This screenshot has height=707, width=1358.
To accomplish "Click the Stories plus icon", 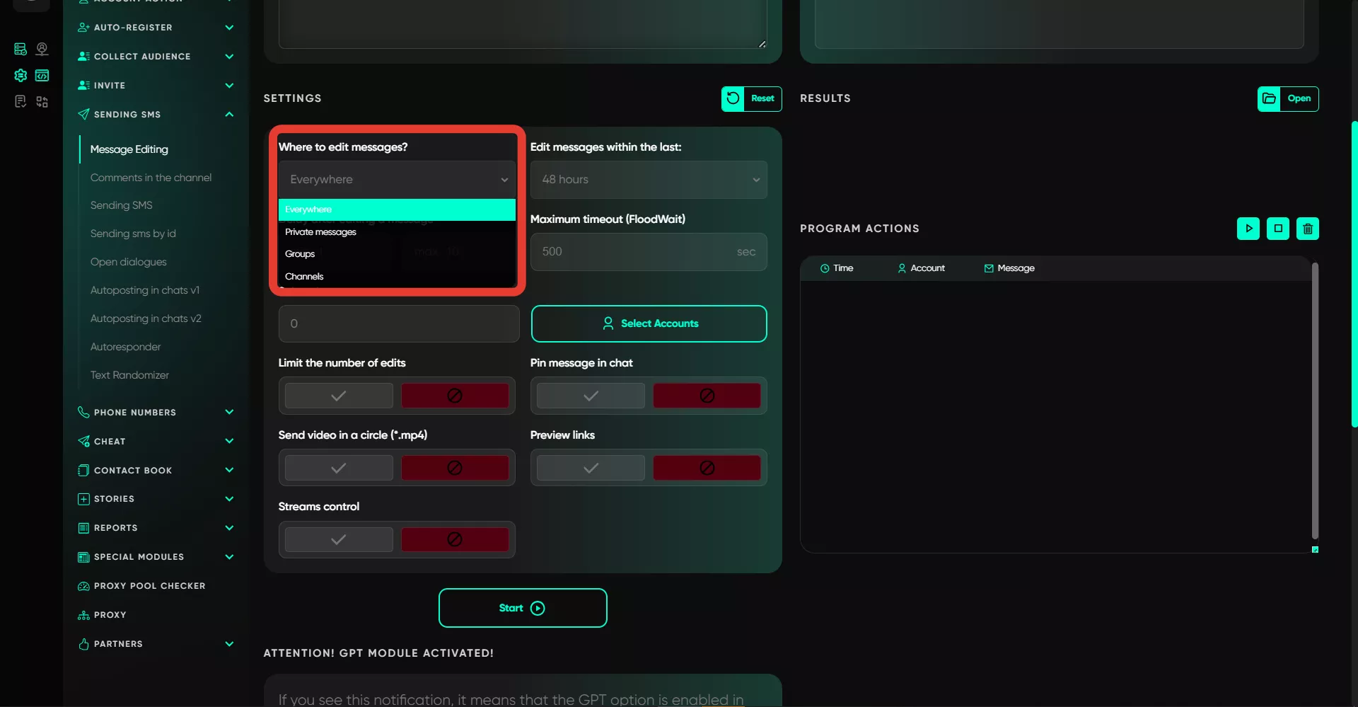I will point(83,499).
